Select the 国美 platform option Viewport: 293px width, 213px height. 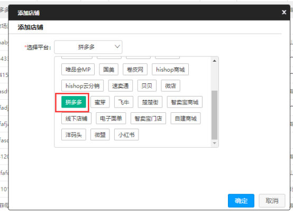coord(109,70)
